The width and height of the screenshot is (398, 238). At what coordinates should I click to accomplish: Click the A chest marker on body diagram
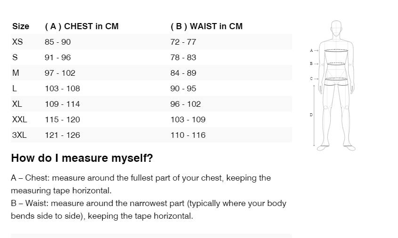[x=311, y=50]
